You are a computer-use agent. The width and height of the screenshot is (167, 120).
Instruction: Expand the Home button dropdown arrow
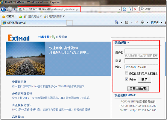pos(122,22)
